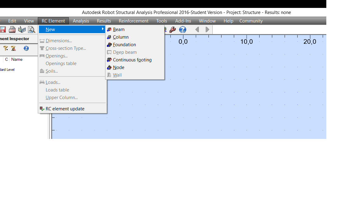Screen dimensions: 351x197
Task: Click the funnel icon with red triangle
Action: point(13,48)
